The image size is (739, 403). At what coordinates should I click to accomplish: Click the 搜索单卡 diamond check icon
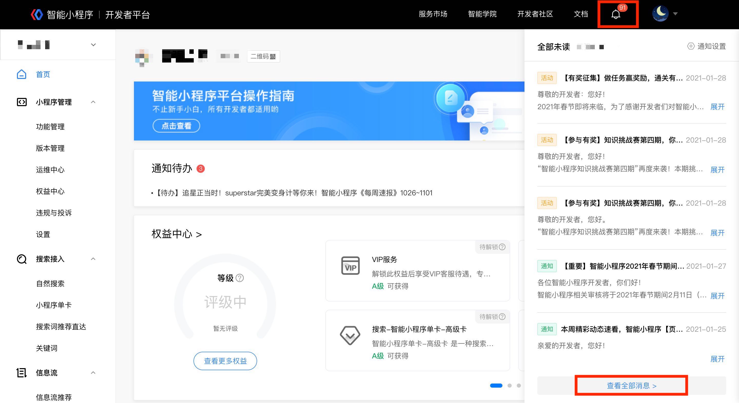click(350, 335)
